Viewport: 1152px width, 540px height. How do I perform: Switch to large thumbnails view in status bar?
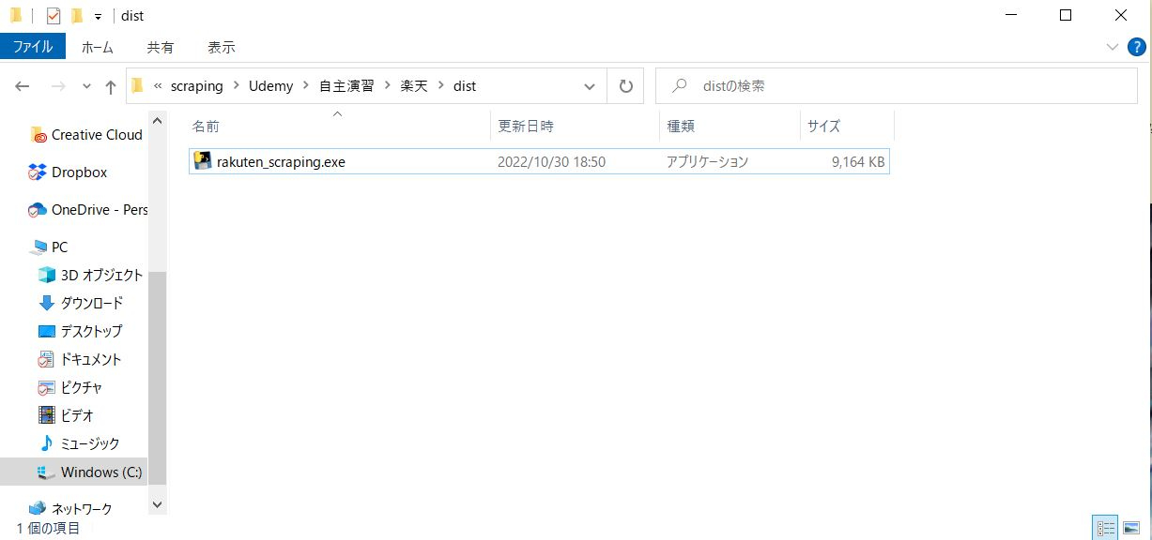(1129, 527)
